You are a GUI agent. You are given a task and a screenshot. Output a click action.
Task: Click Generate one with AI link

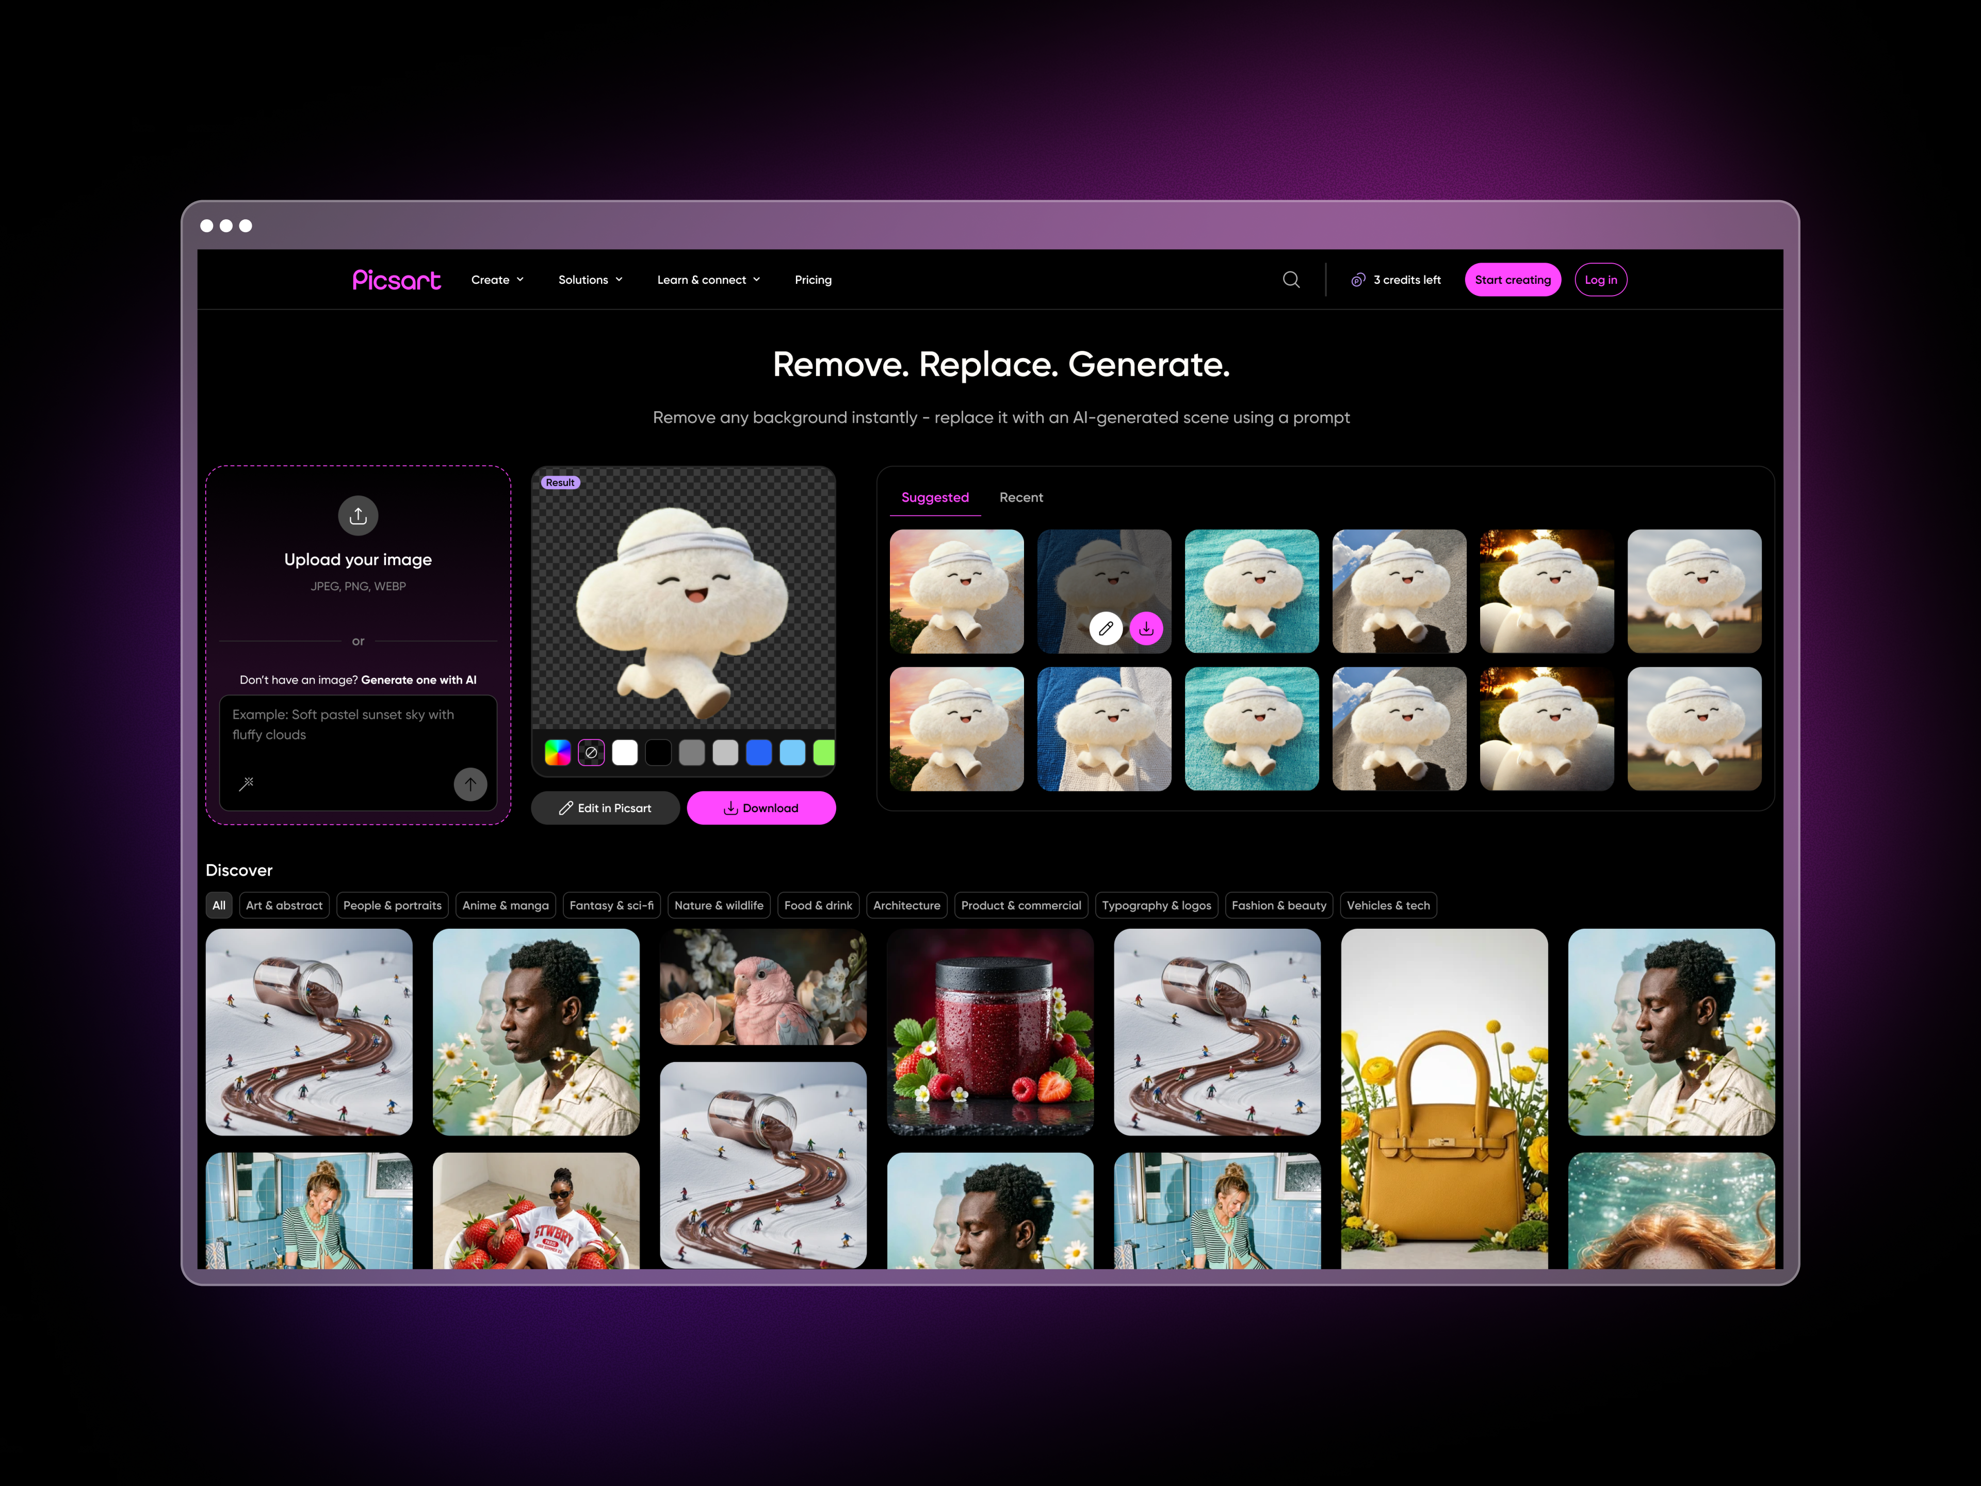coord(418,680)
